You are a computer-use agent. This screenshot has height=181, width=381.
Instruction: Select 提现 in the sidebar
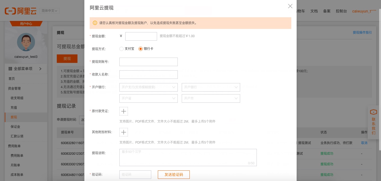click(x=14, y=117)
